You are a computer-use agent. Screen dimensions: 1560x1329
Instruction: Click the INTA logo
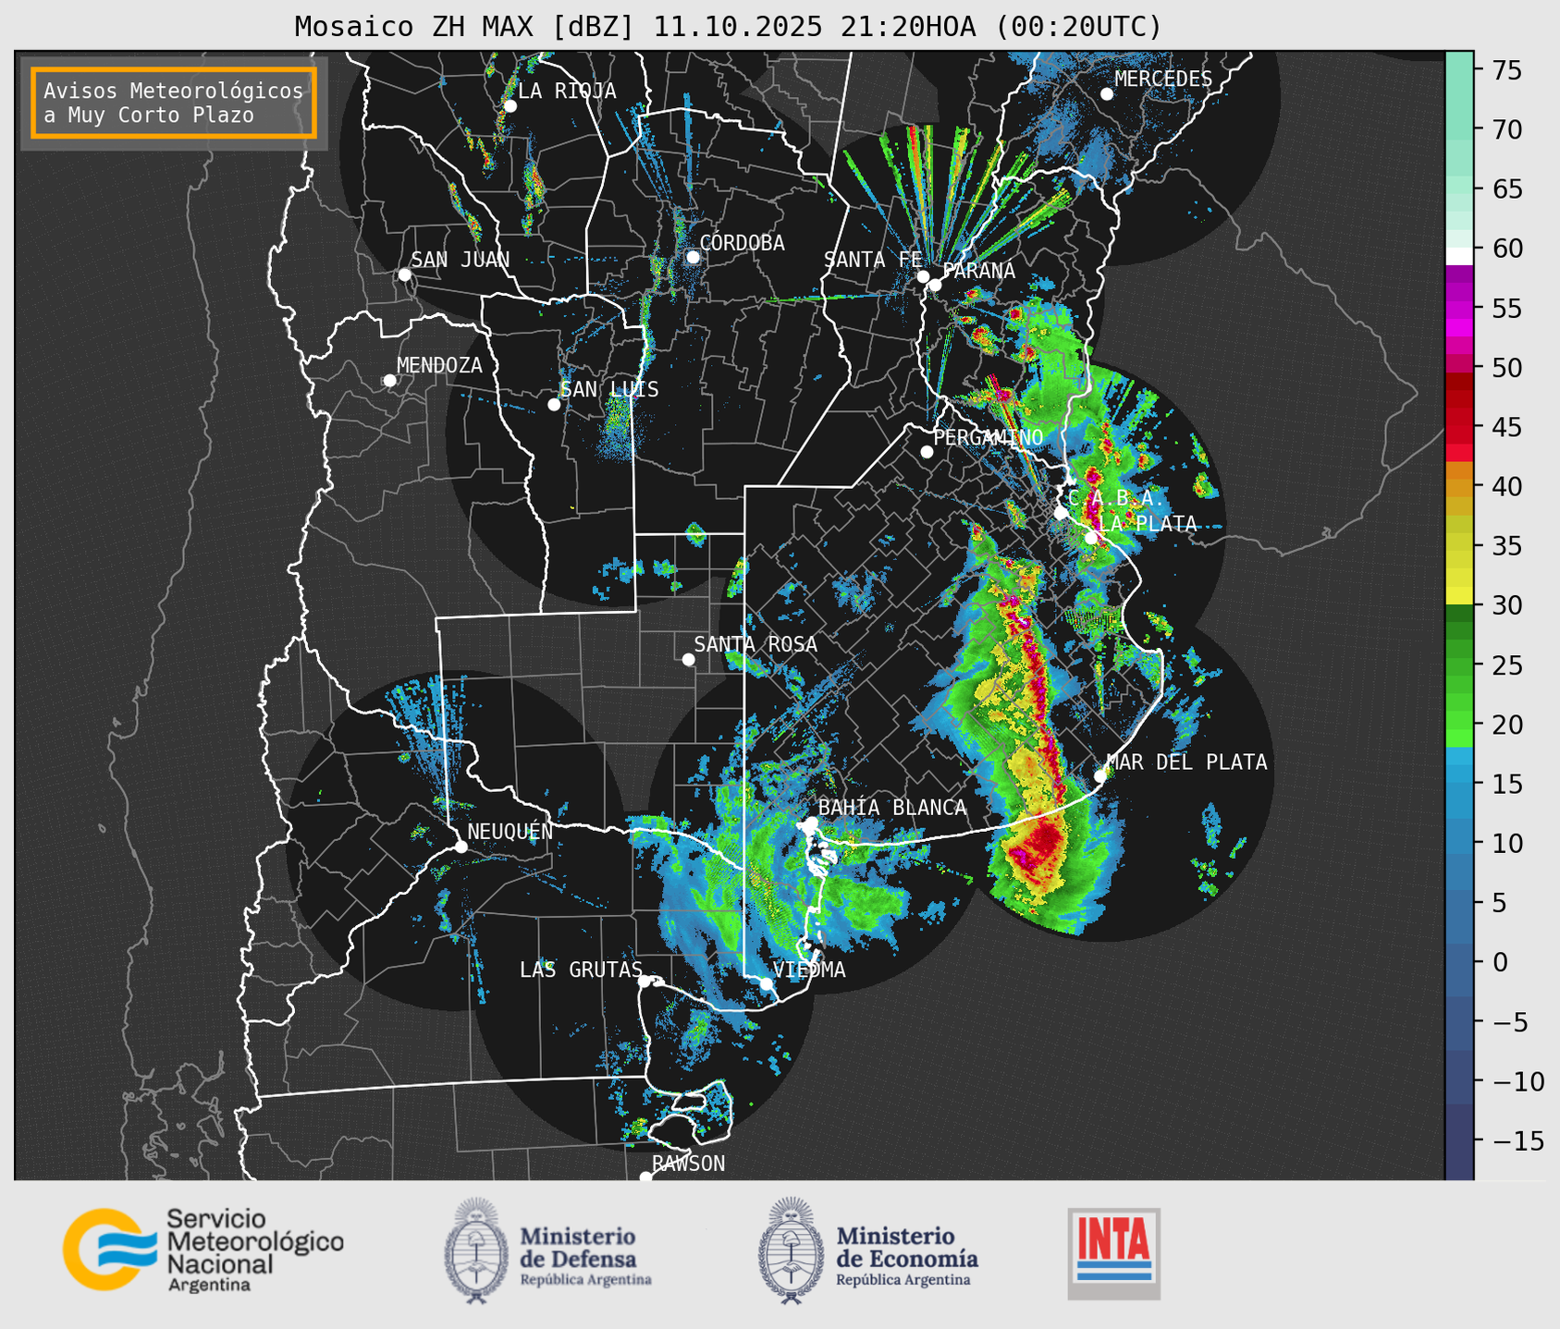(1113, 1253)
